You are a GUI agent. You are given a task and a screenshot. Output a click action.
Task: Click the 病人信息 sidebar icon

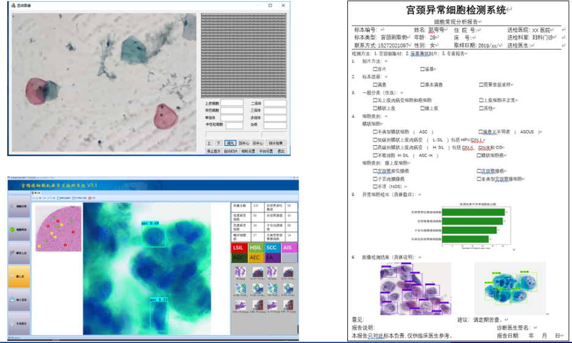(x=20, y=300)
